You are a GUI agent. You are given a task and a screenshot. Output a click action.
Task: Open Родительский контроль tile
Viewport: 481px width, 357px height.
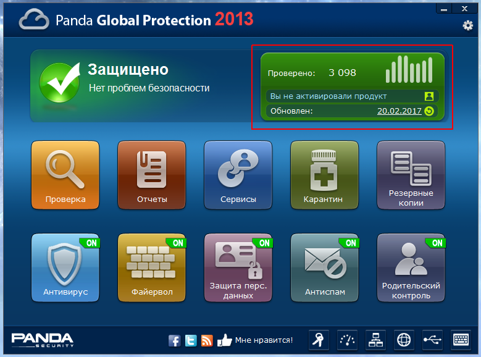pyautogui.click(x=411, y=267)
